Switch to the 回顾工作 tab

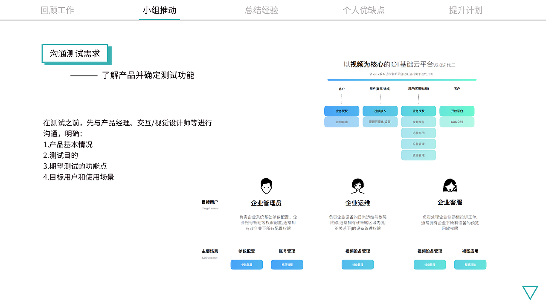(x=57, y=10)
